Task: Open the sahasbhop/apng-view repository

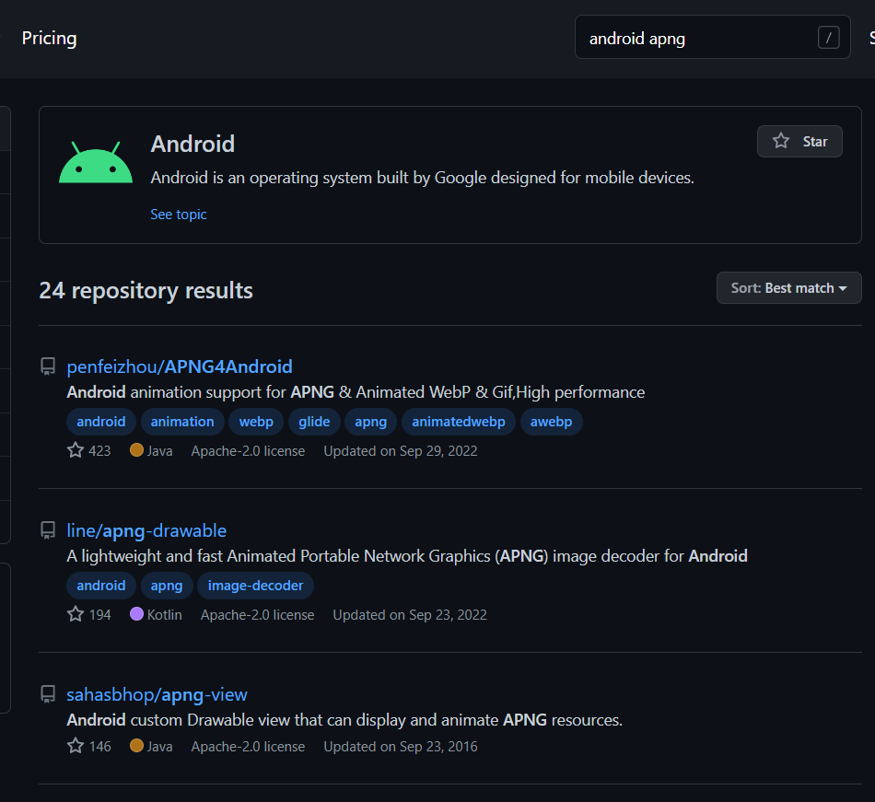Action: (157, 694)
